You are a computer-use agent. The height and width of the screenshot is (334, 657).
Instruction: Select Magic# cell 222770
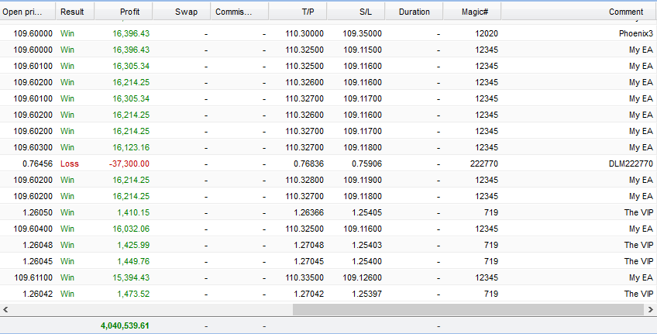point(484,164)
